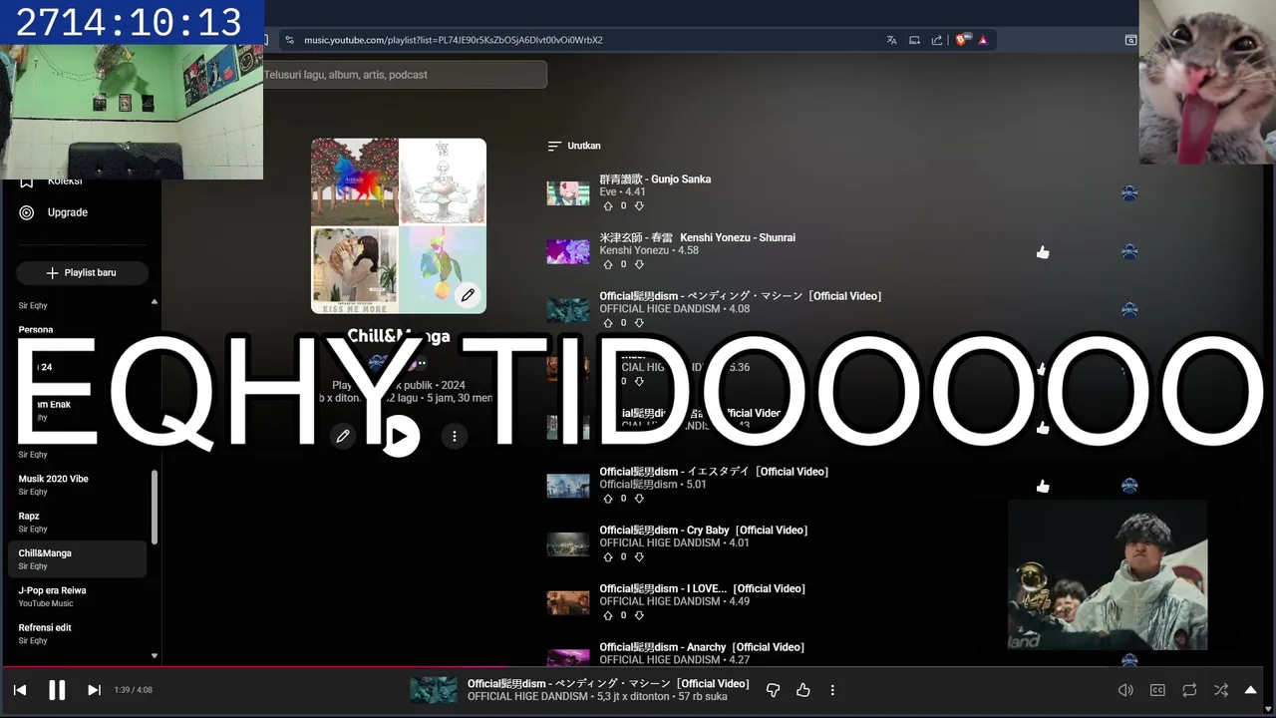Screen dimensions: 1276x718
Task: Upvote the Kenshi Yonezu Shunrai song
Action: (608, 264)
